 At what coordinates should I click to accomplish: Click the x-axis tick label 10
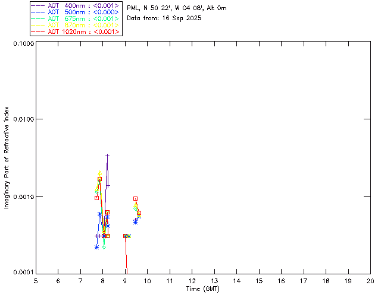(147, 281)
